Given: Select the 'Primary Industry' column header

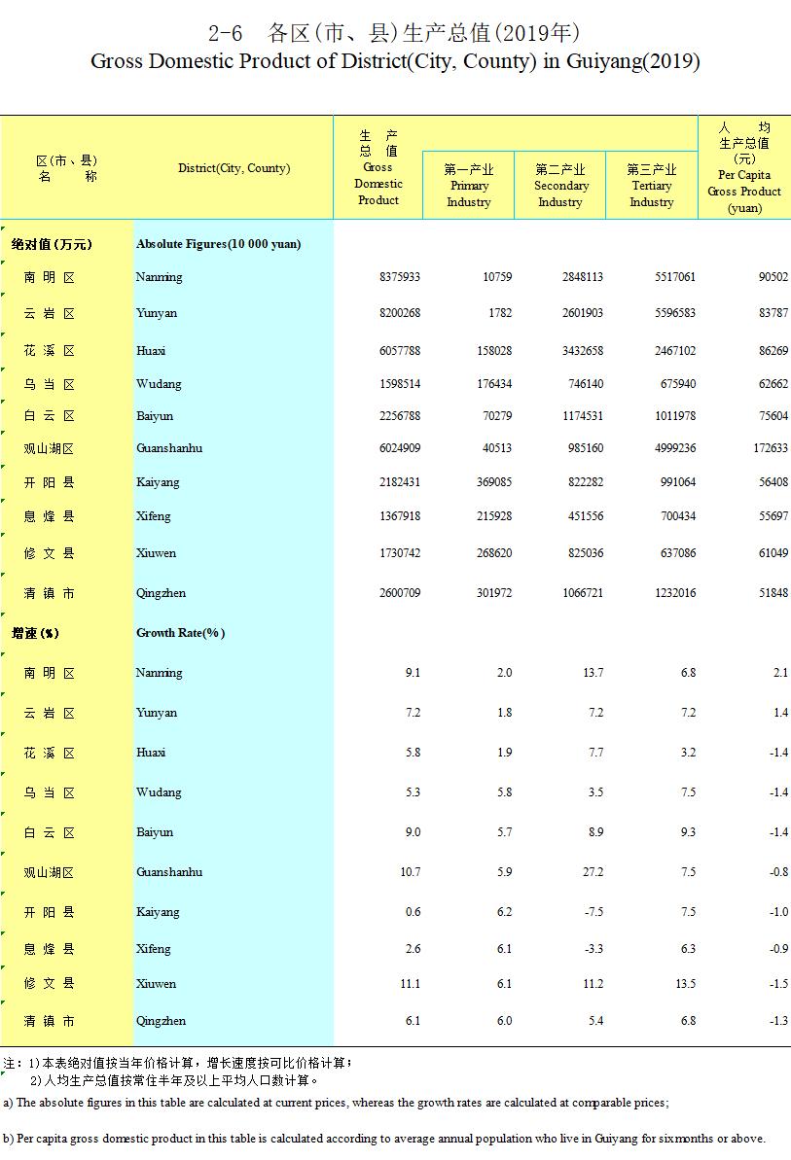Looking at the screenshot, I should (x=469, y=185).
